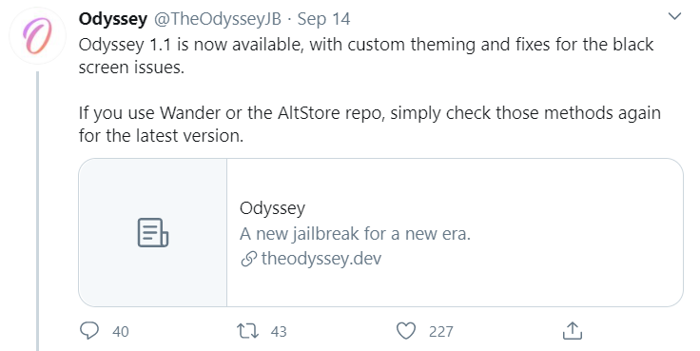Visit theodyssey.dev from the card

(321, 259)
